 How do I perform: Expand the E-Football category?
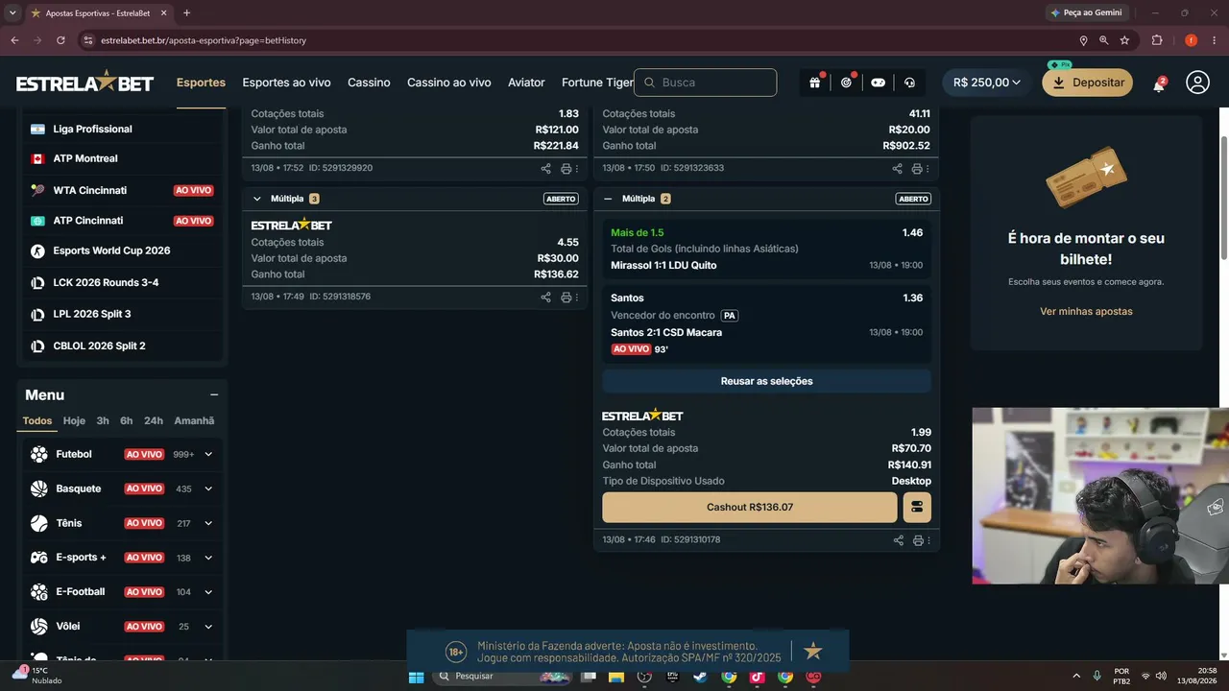(x=208, y=592)
